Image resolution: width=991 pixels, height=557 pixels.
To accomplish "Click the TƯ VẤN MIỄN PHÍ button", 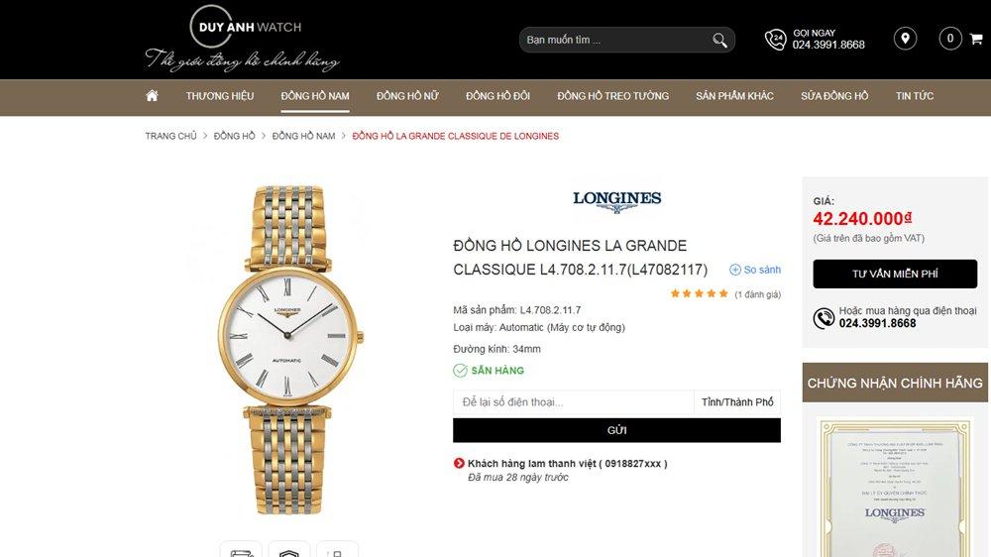I will point(895,274).
